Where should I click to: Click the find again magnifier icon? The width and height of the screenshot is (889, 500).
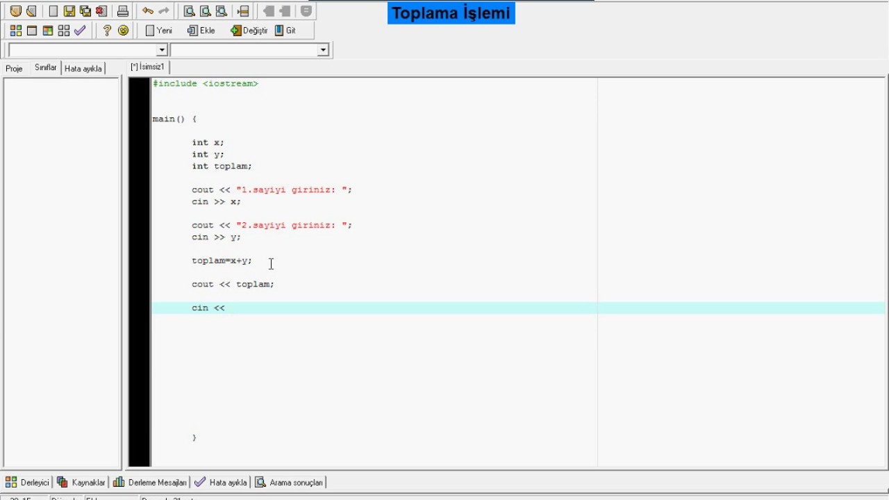[221, 11]
